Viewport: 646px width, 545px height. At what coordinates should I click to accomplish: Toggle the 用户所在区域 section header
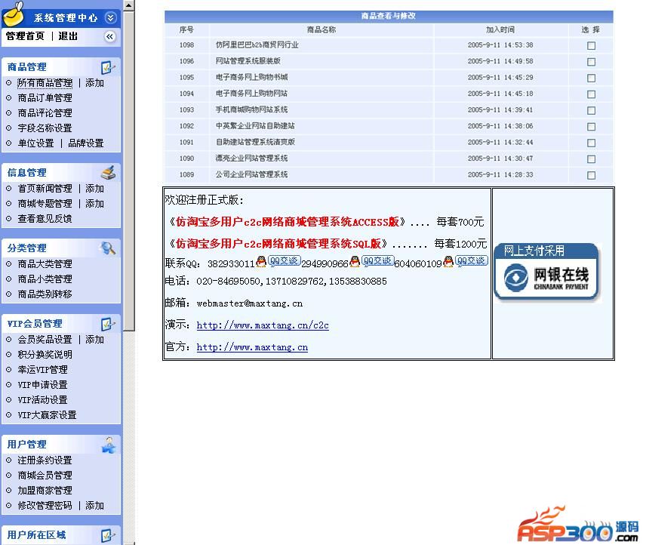pos(61,535)
